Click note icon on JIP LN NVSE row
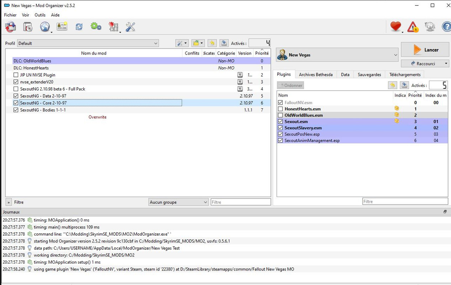 (x=240, y=75)
